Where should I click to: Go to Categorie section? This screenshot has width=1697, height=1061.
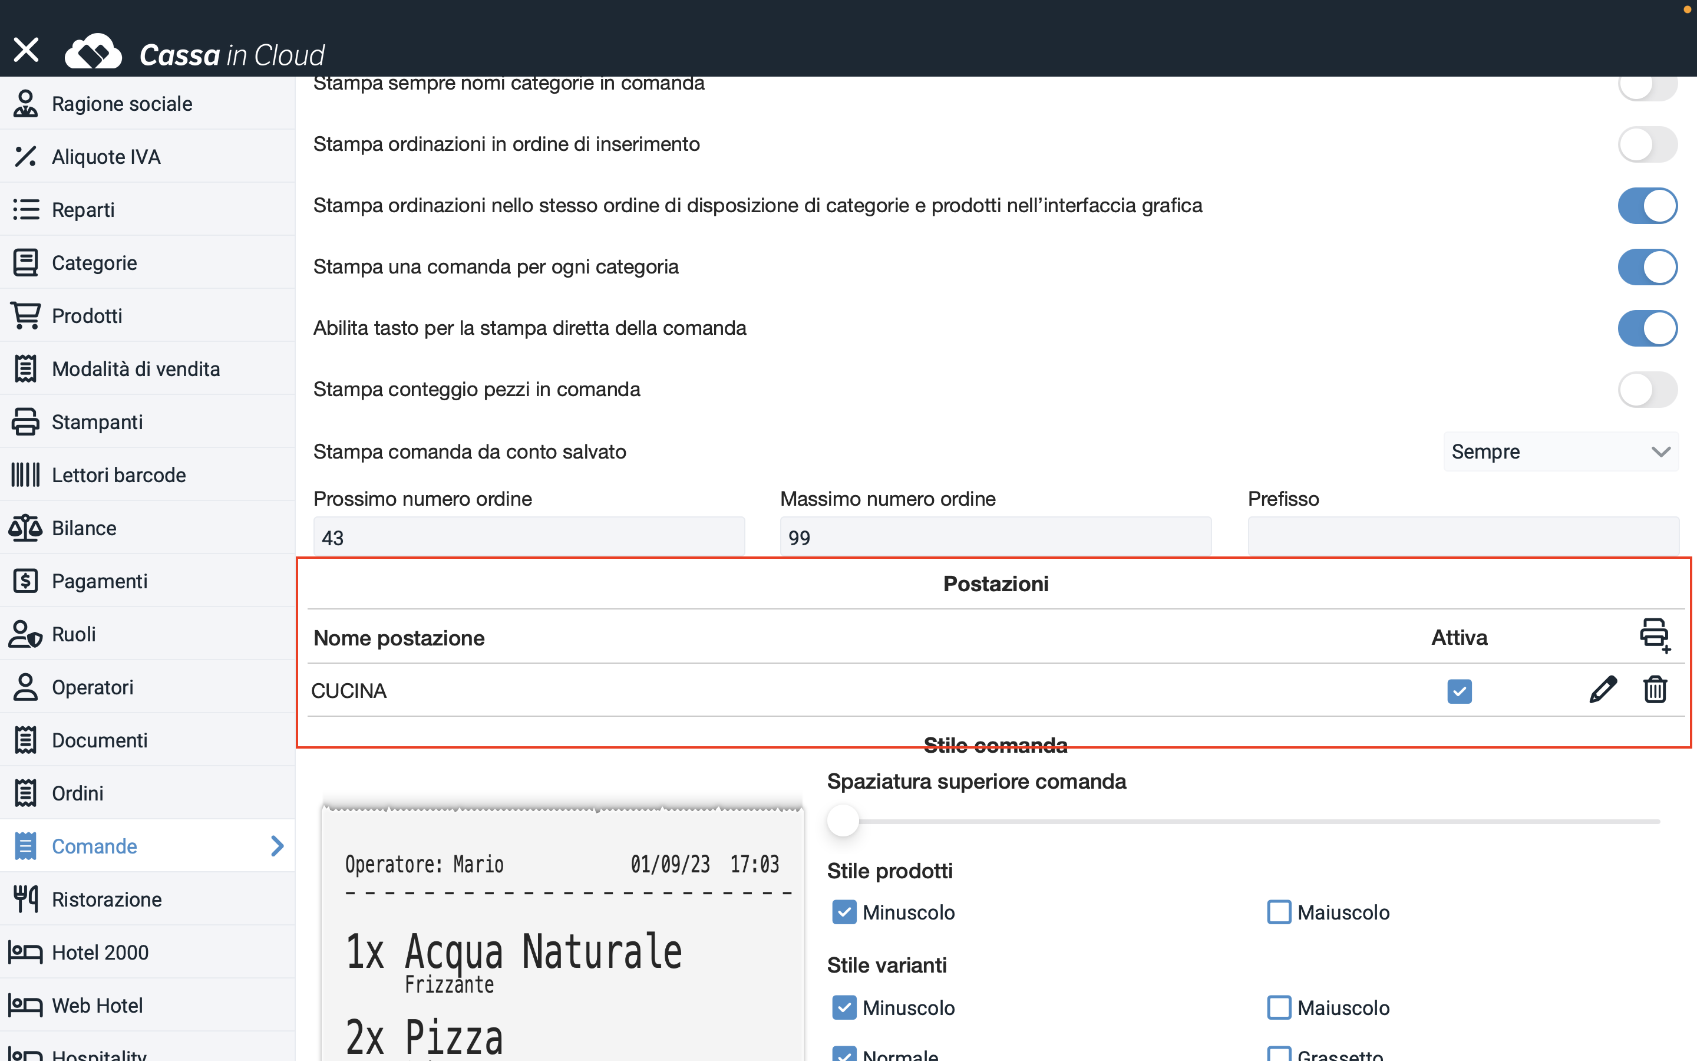point(147,262)
